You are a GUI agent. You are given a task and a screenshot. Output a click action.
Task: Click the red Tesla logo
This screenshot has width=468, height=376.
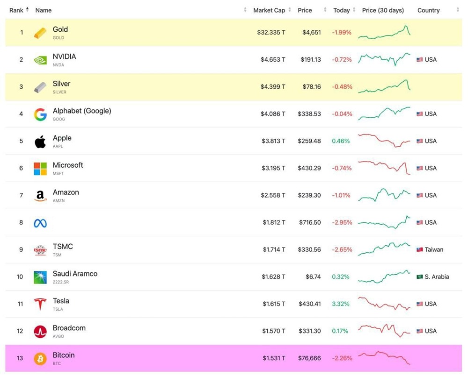[40, 304]
